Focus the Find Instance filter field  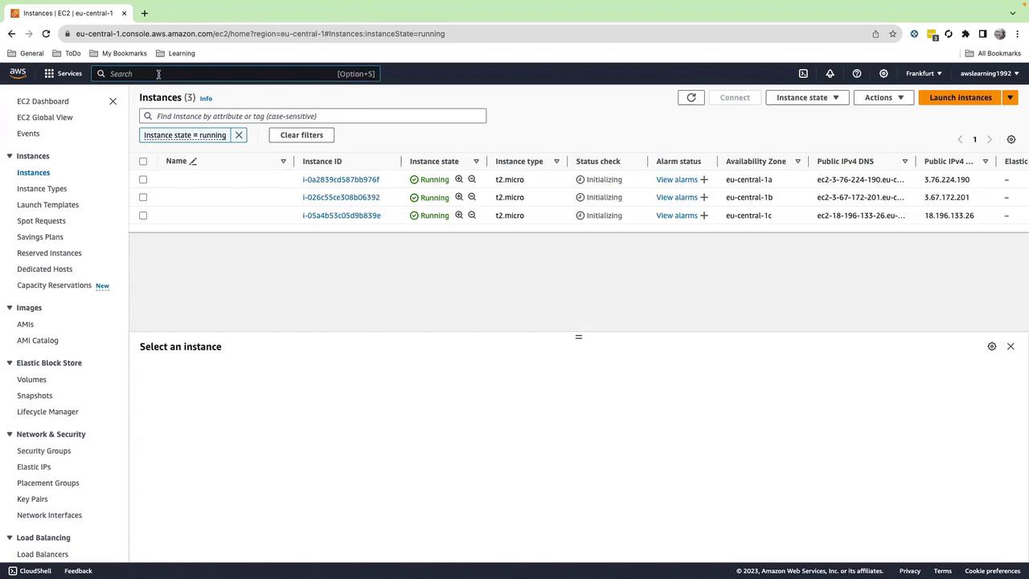click(313, 116)
